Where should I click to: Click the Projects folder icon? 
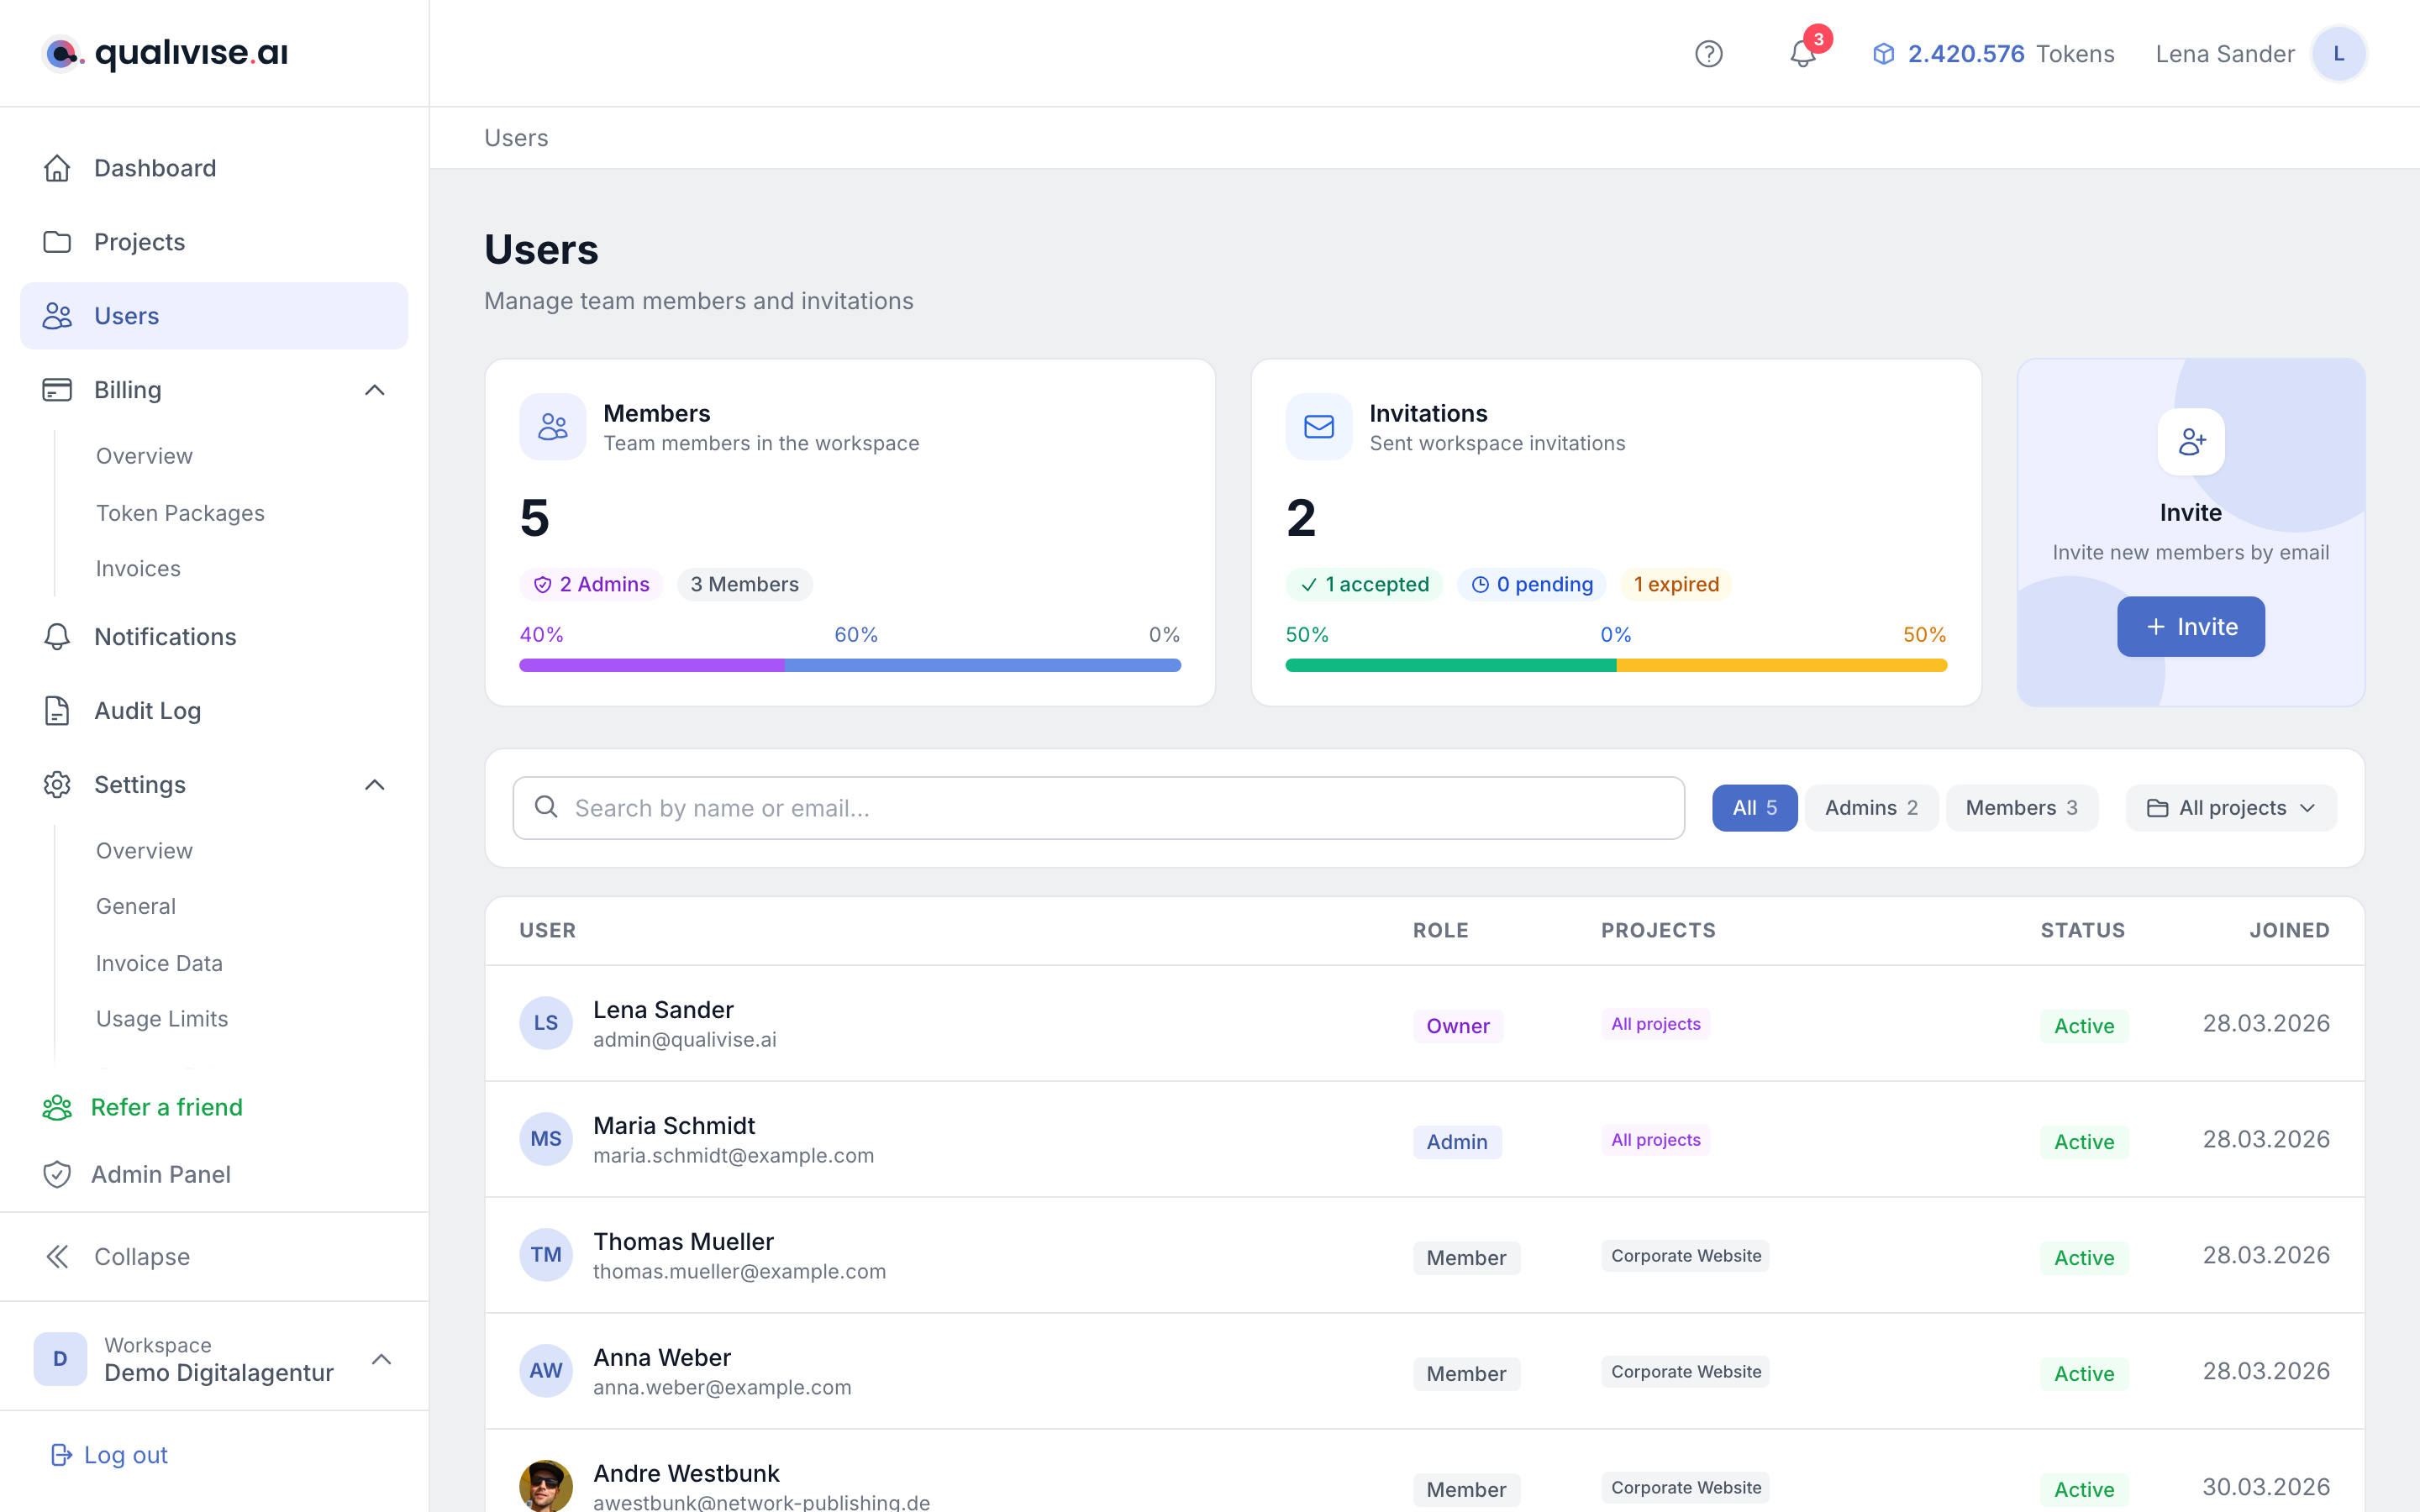tap(57, 242)
